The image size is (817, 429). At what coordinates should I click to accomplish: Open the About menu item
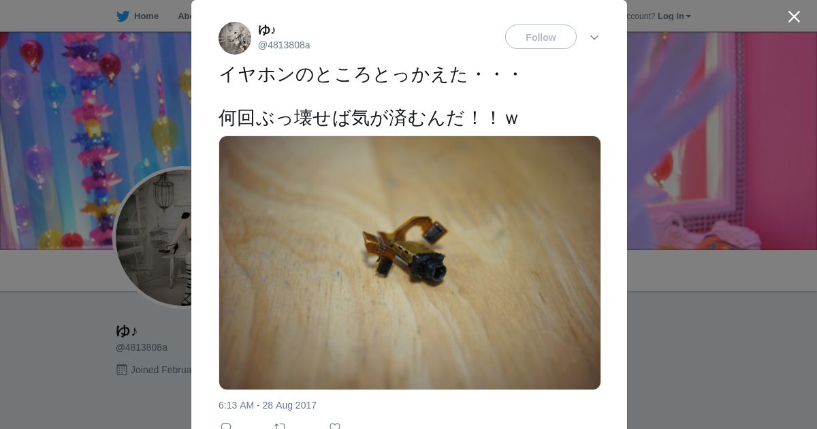coord(185,16)
